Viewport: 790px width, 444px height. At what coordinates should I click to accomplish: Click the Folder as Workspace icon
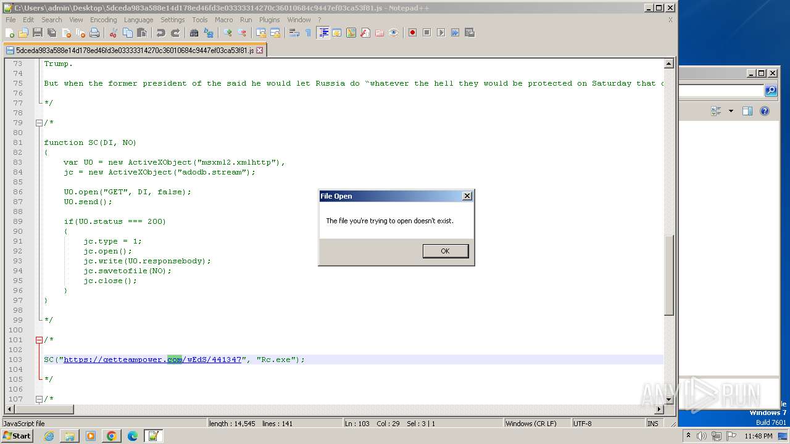(380, 33)
